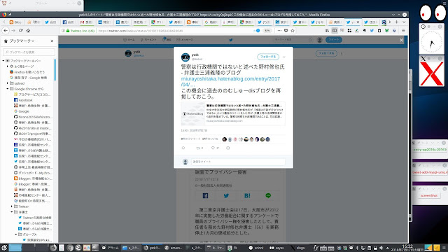448x252 pixels.
Task: Open the Bluetooth tray icon
Action: point(357,248)
